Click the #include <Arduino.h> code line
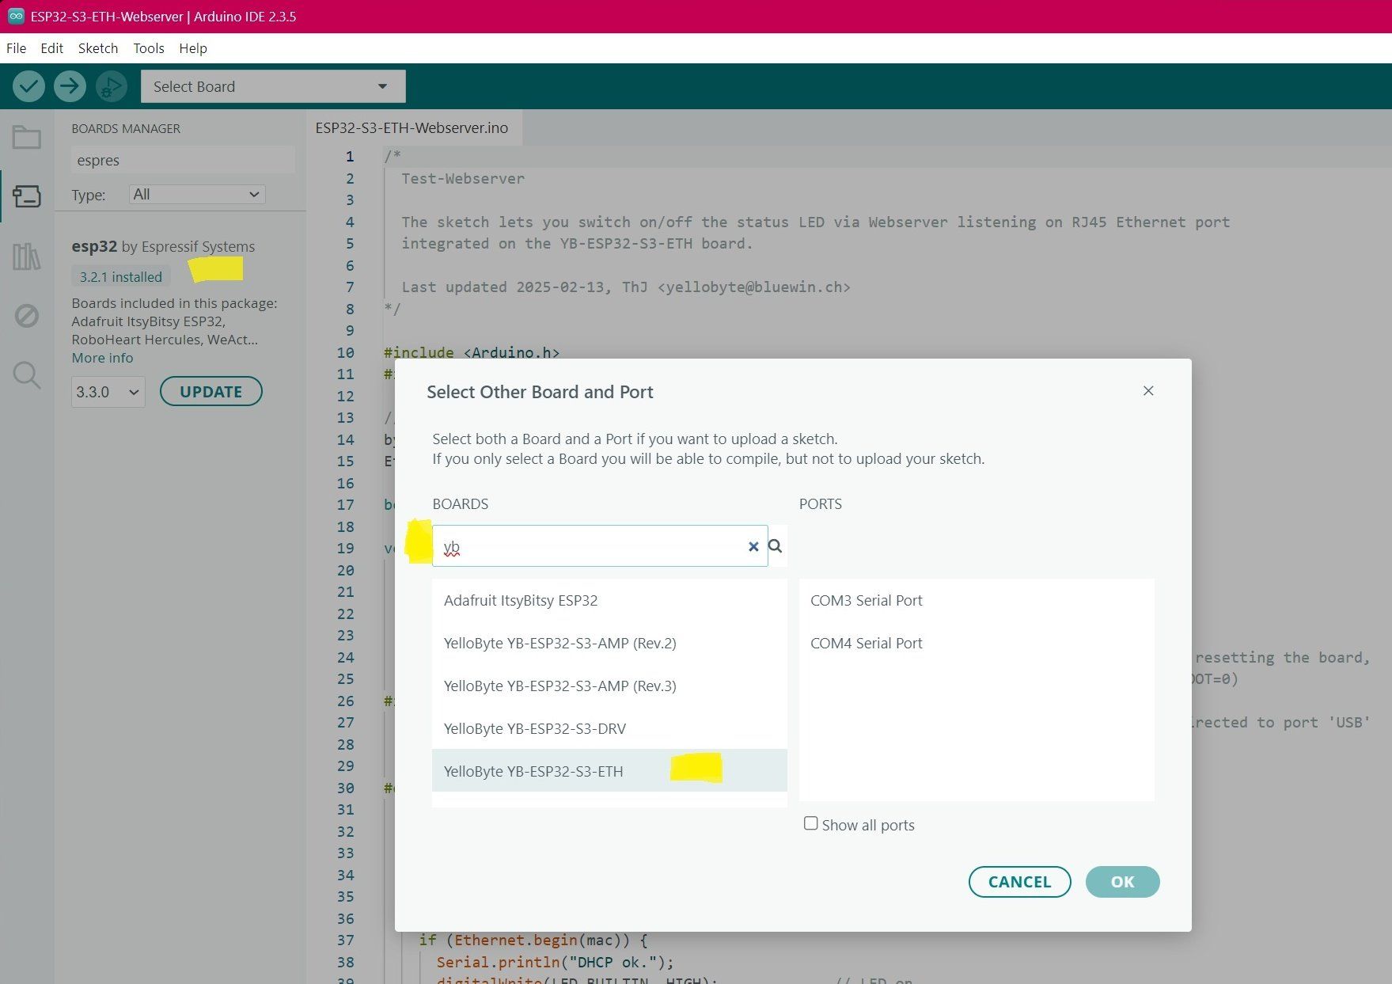 tap(472, 352)
